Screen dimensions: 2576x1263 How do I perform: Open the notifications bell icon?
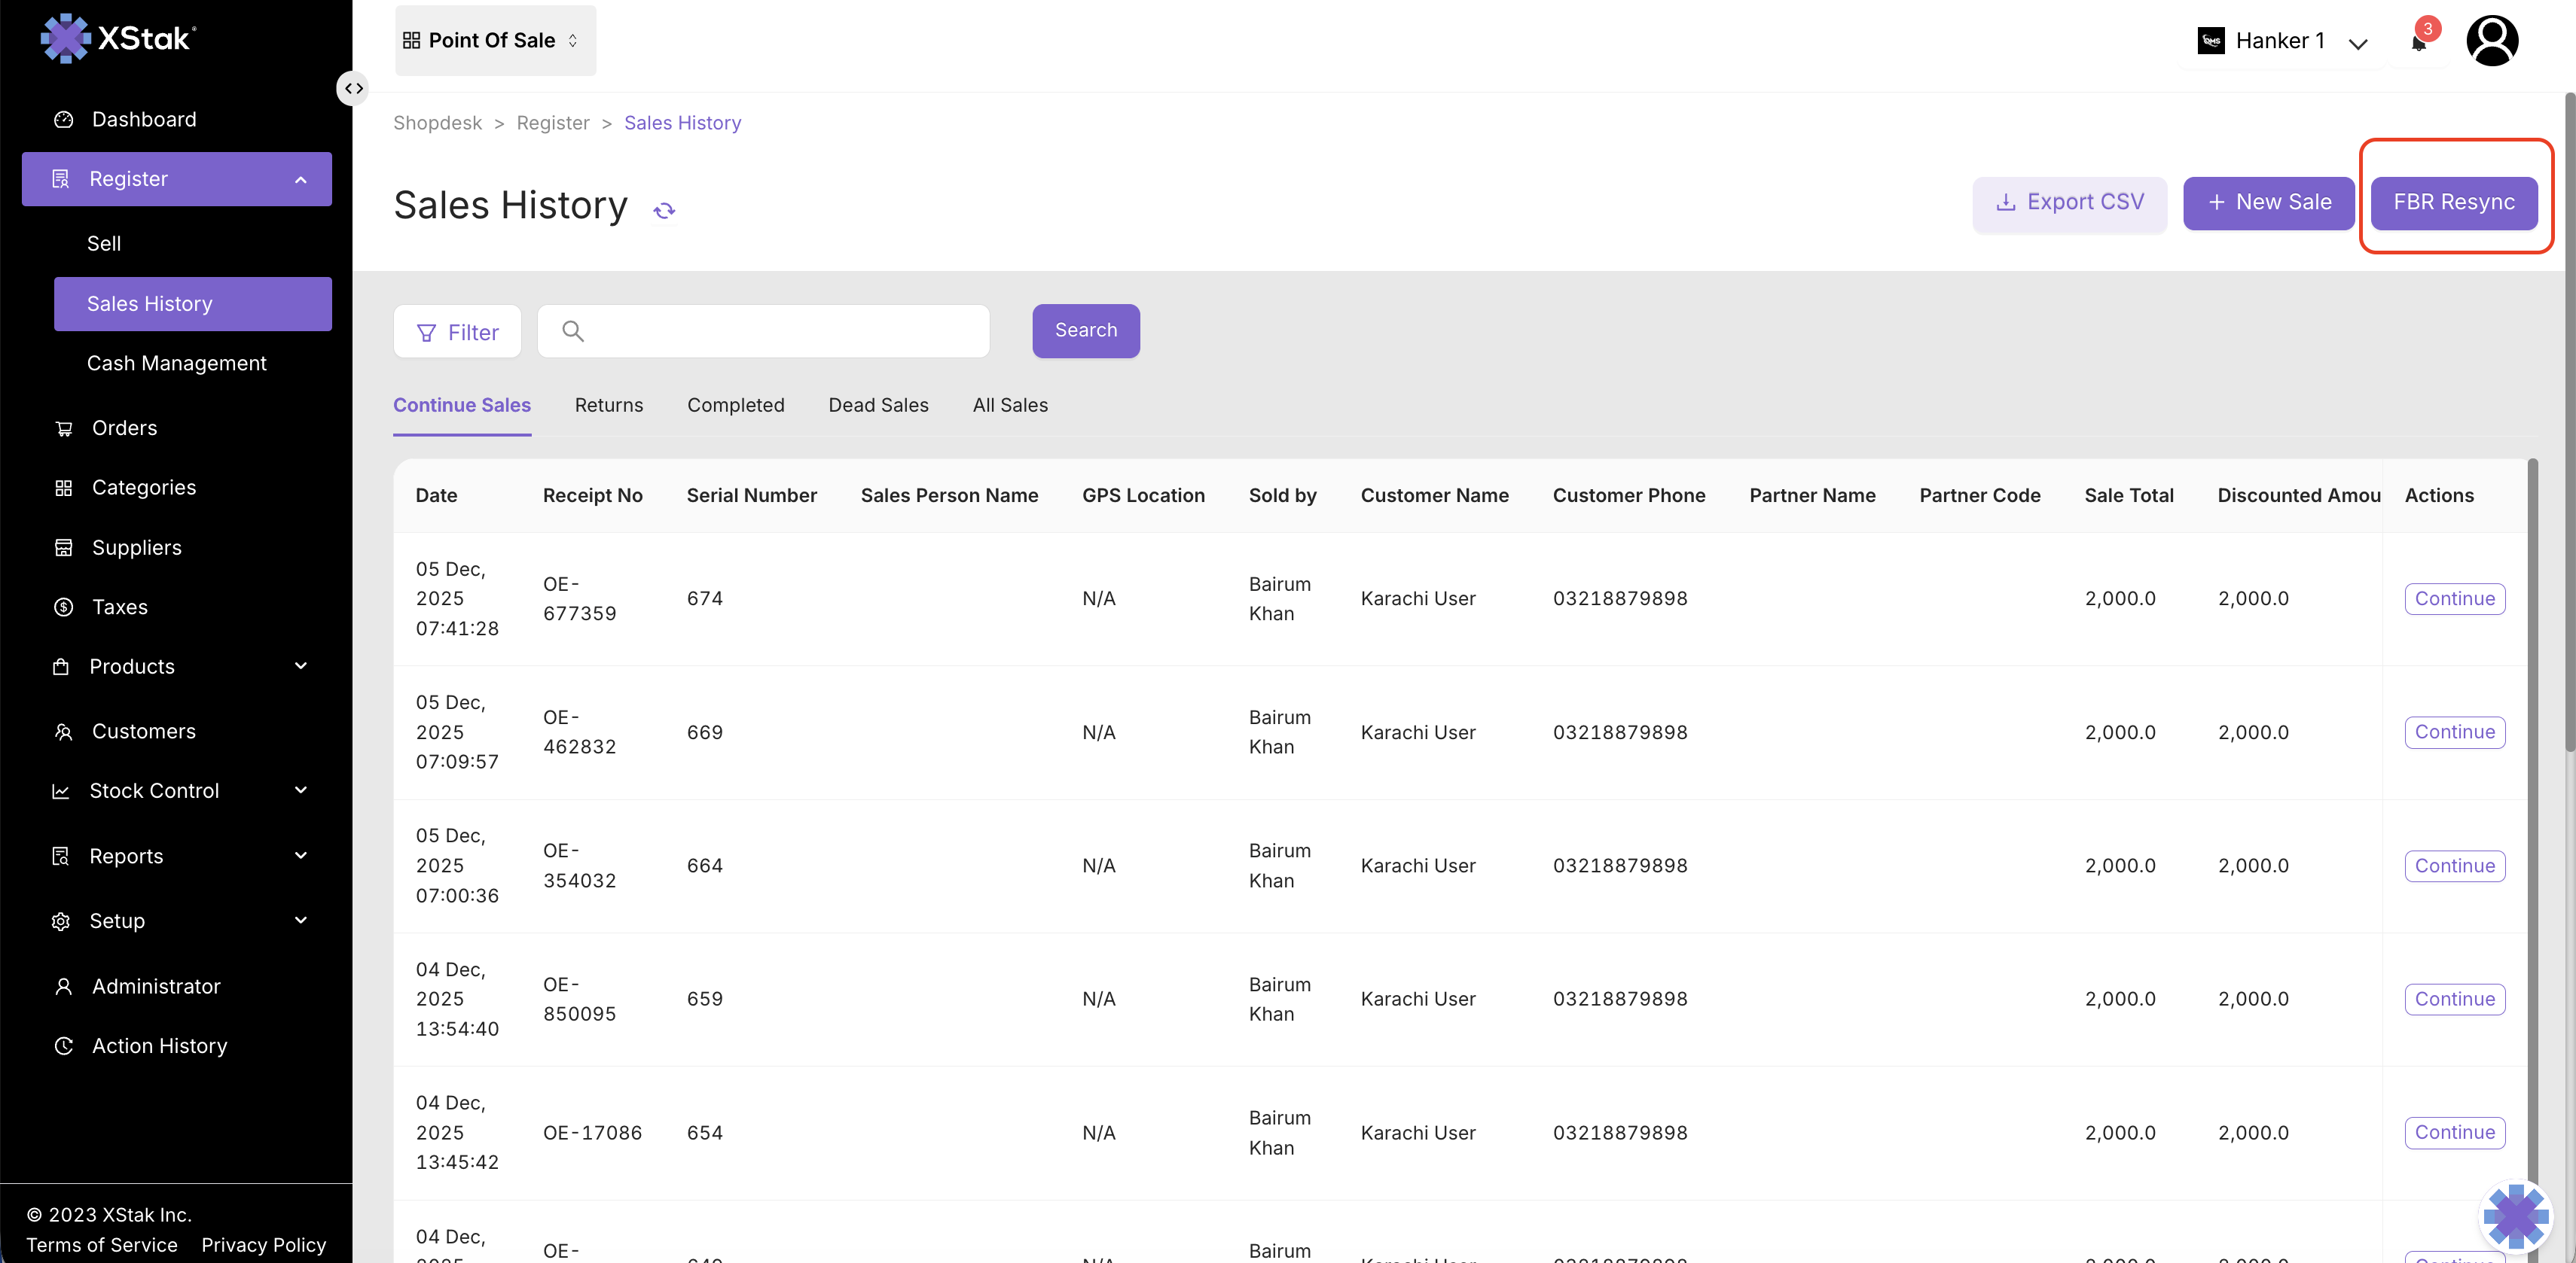[x=2419, y=42]
